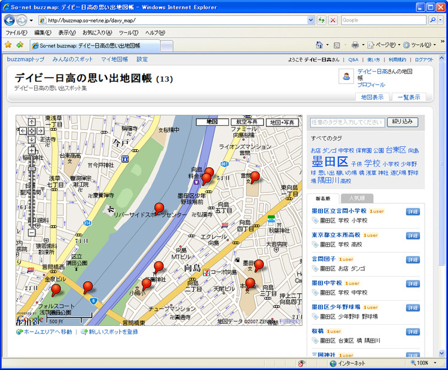This screenshot has width=448, height=370.
Task: Click the ログアウト link
Action: 424,60
